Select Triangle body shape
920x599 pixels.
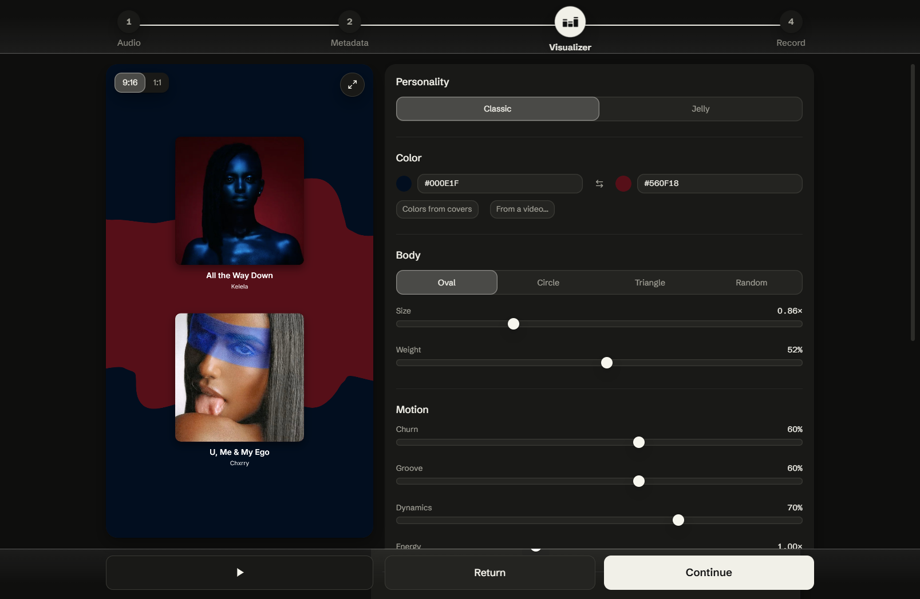tap(650, 283)
